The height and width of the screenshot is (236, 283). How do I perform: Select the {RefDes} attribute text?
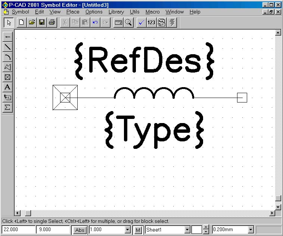click(x=144, y=61)
